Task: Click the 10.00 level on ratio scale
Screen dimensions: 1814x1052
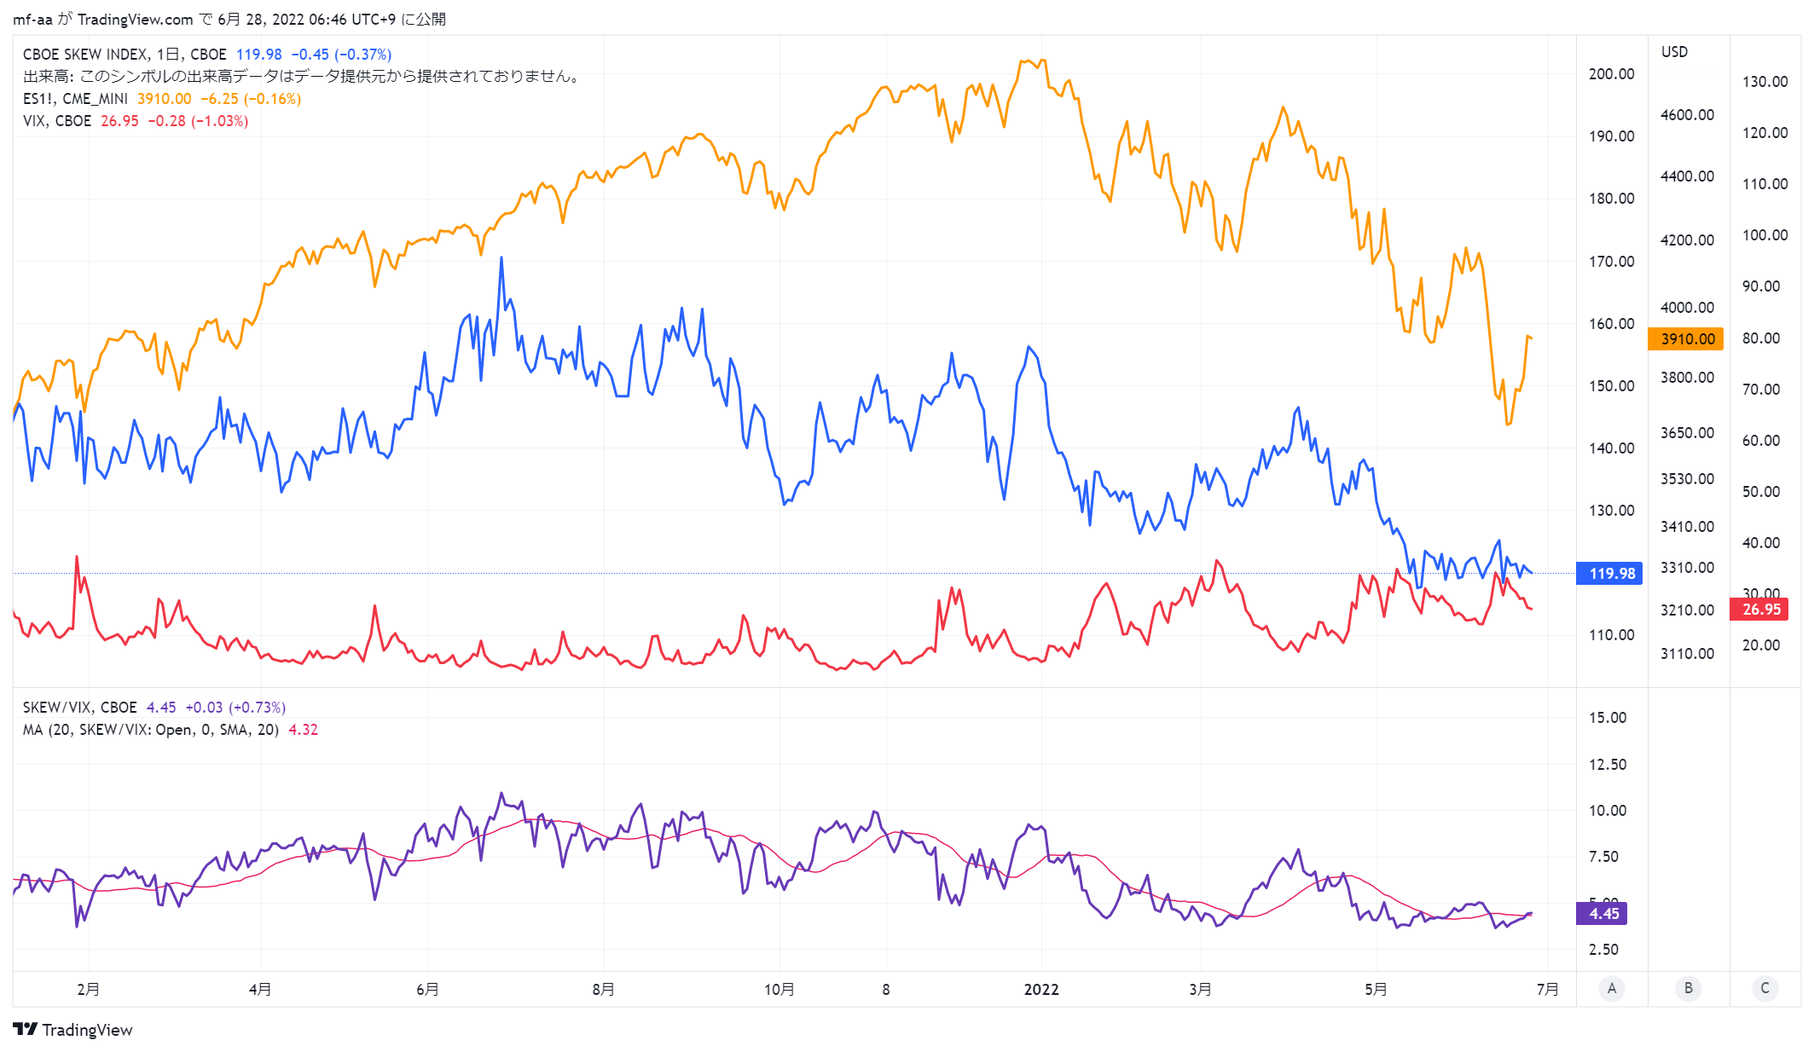Action: (1608, 810)
